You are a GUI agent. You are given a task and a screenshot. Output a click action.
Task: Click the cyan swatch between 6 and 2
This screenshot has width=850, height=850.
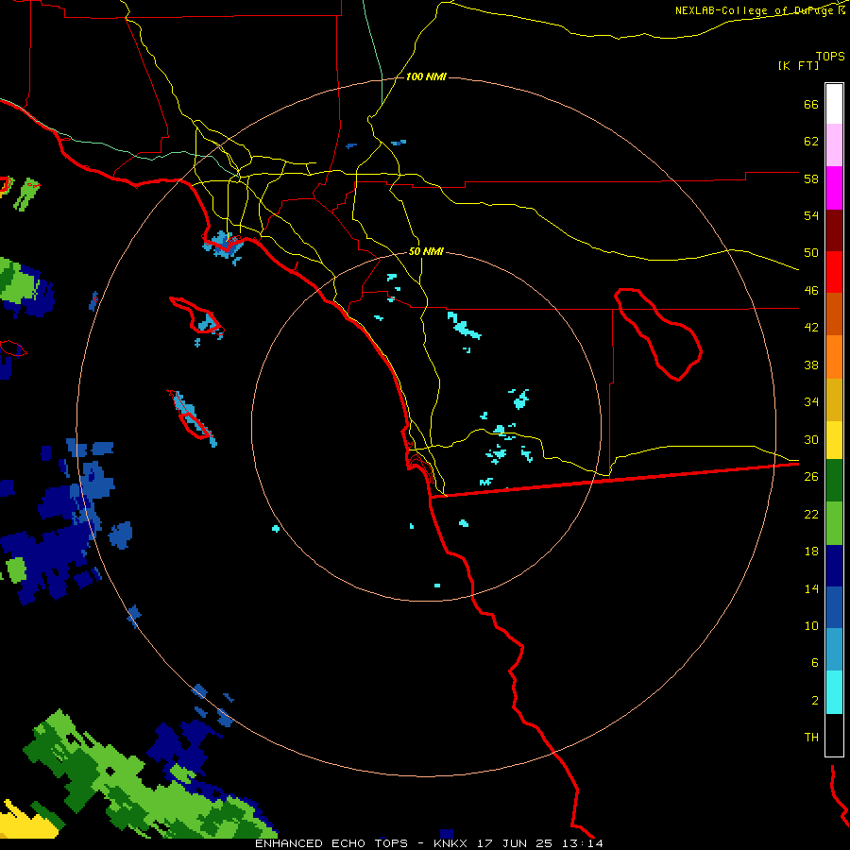pos(834,692)
